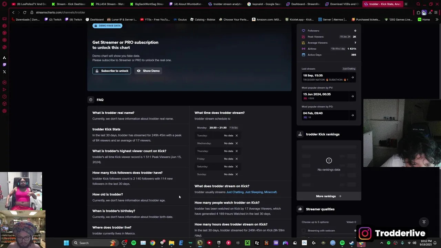Click the Windows taskbar Search box
Image resolution: width=441 pixels, height=248 pixels.
94,243
